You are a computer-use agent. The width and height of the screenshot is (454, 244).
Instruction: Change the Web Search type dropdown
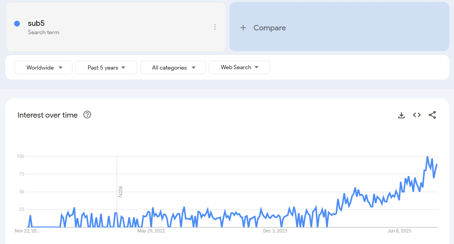(x=239, y=67)
